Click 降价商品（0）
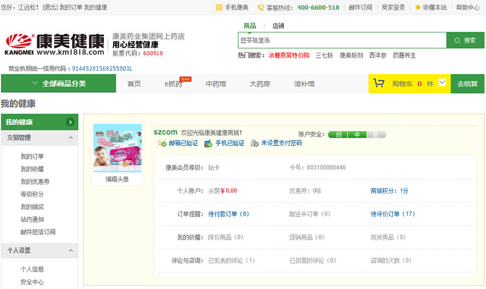This screenshot has width=486, height=289. coord(226,237)
